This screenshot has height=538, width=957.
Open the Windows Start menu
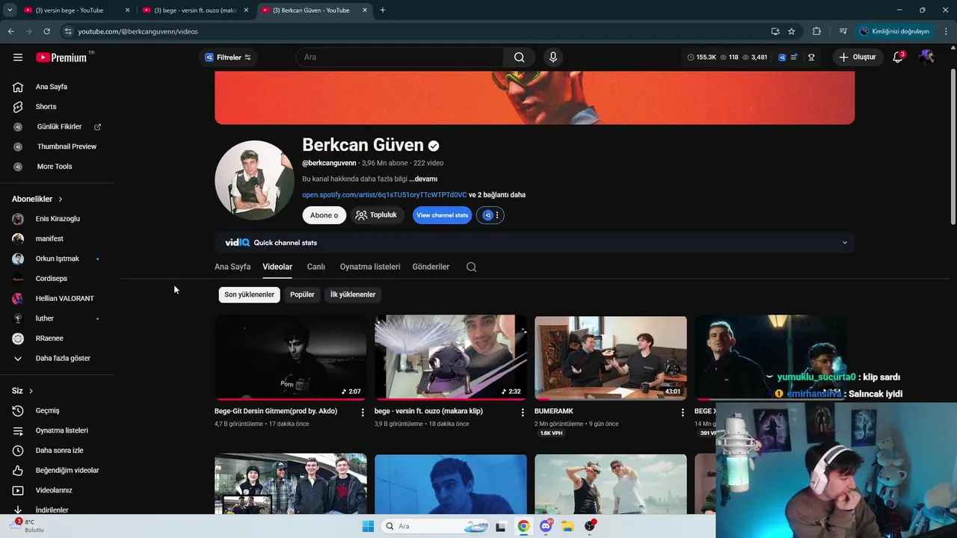368,526
